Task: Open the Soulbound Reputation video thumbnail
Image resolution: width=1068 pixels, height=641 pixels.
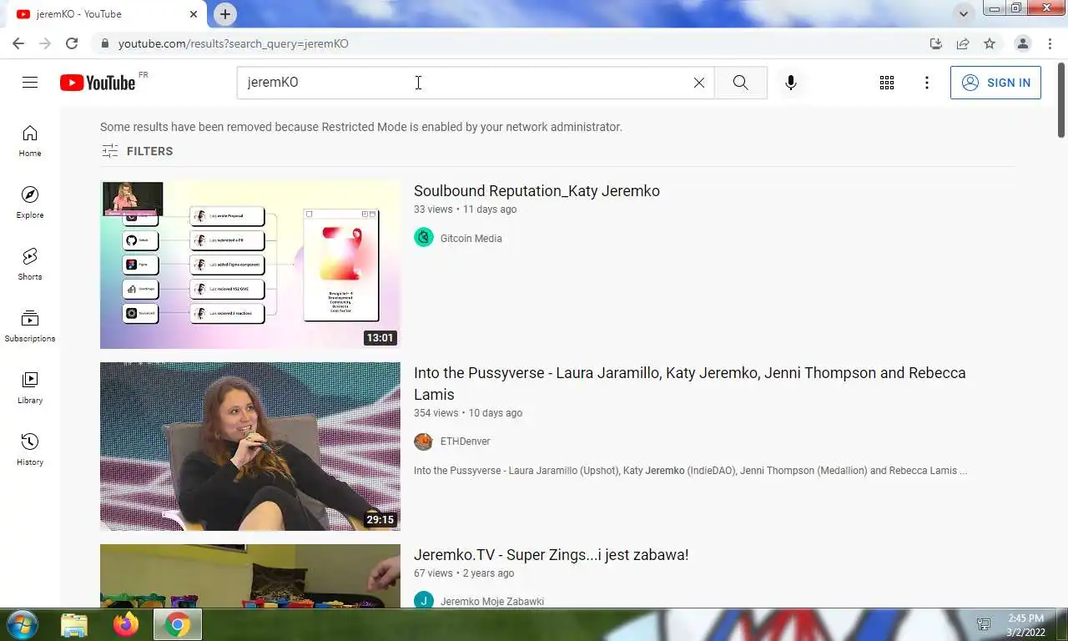Action: coord(250,265)
